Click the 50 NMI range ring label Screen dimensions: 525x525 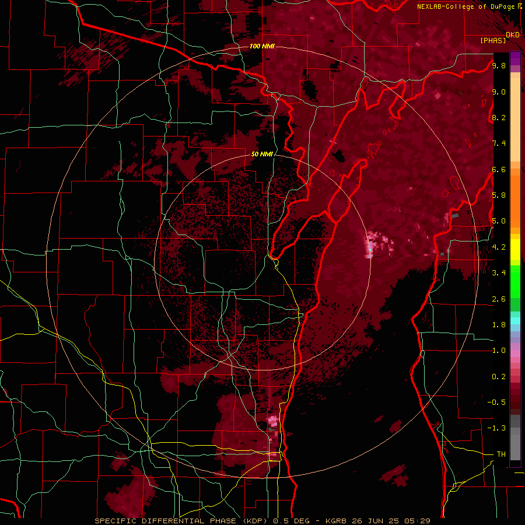tap(262, 154)
